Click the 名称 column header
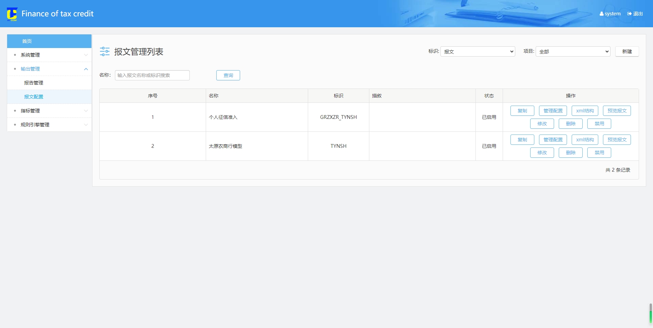Viewport: 653px width, 328px height. pos(257,96)
